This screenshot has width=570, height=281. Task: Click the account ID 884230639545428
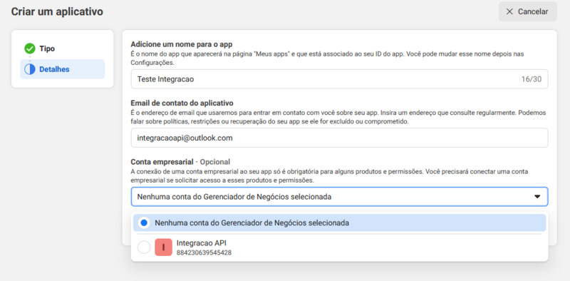(x=204, y=252)
